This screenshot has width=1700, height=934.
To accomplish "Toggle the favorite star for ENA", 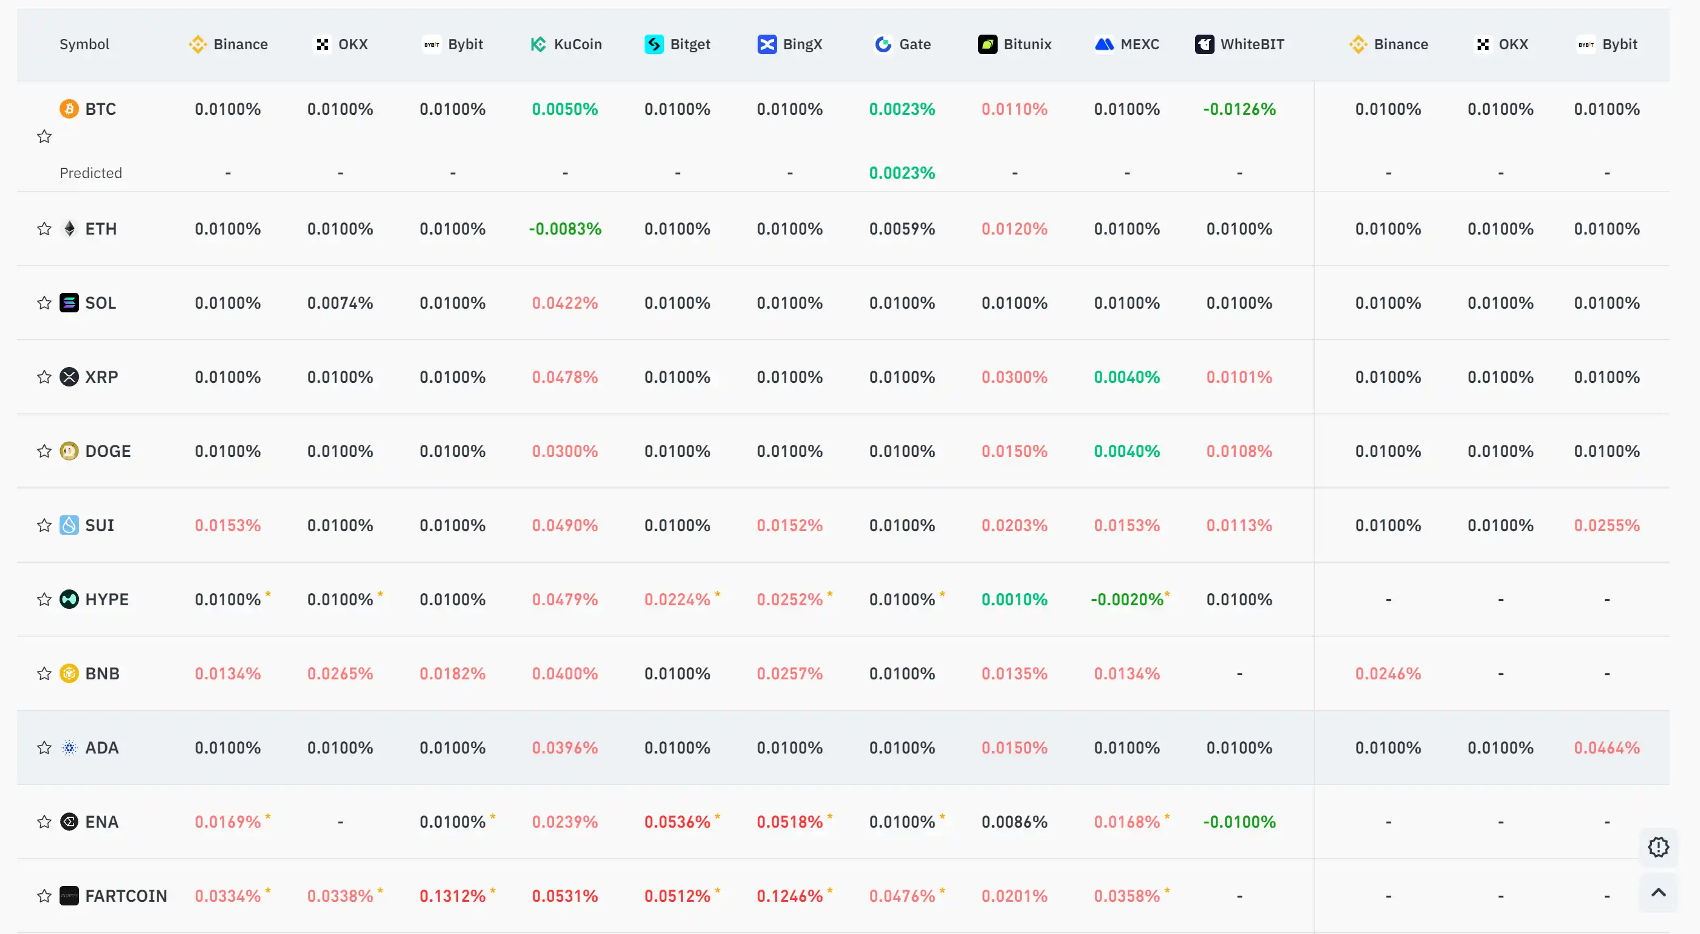I will point(44,822).
